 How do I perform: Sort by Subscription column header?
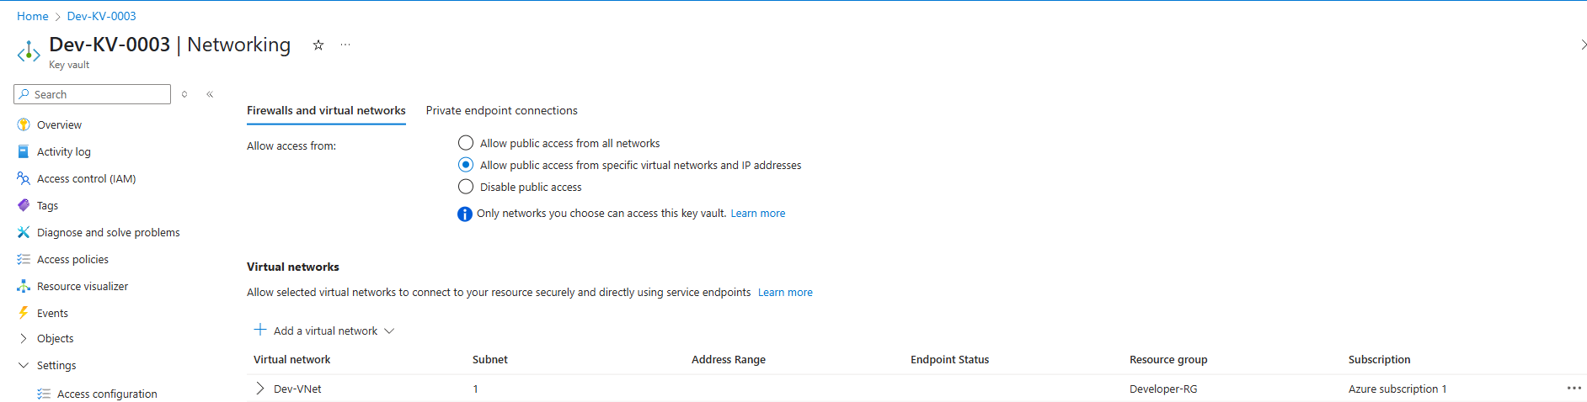point(1379,359)
